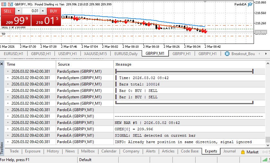
Task: Click the Depth of Market chart icon
Action: (10, 4)
